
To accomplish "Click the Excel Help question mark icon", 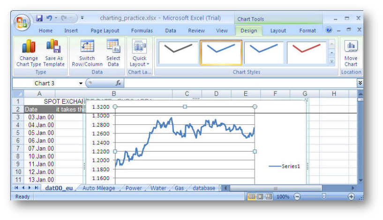I will tap(329, 30).
